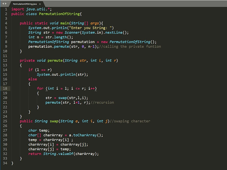
Task: Click 'temp = charArray[i]' on line 29
Action: (49, 140)
